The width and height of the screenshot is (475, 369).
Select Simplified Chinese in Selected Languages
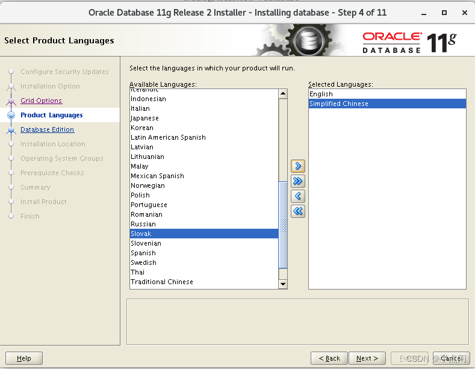click(x=387, y=104)
